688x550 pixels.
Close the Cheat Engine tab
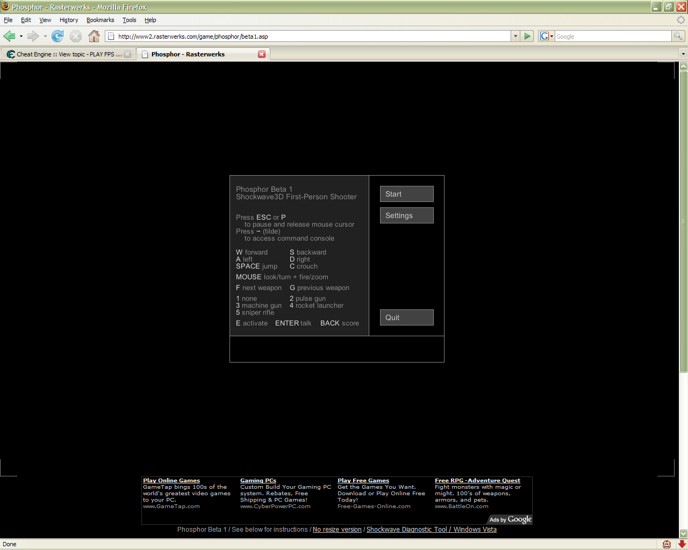[x=127, y=54]
